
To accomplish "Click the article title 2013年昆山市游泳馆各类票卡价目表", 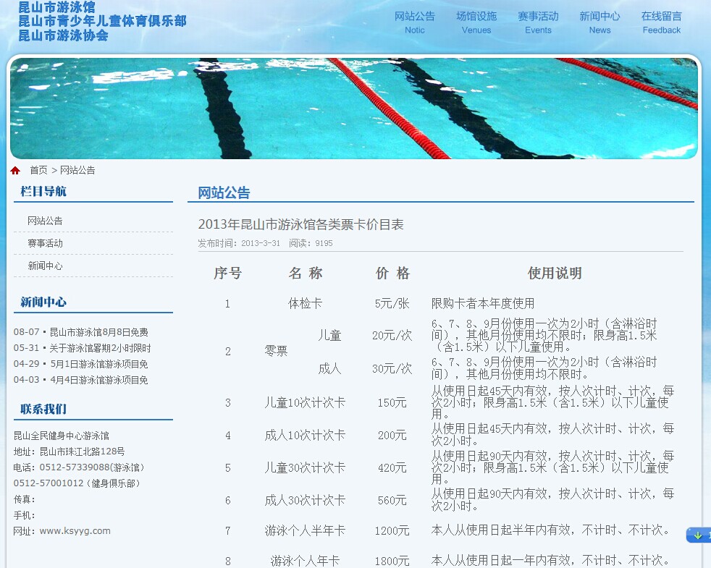I will pyautogui.click(x=300, y=225).
